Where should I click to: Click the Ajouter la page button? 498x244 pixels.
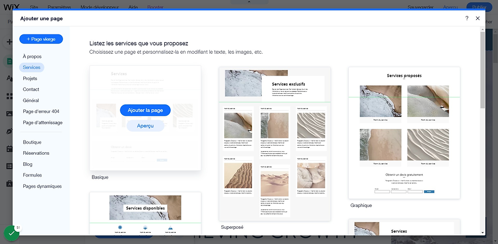pos(145,110)
